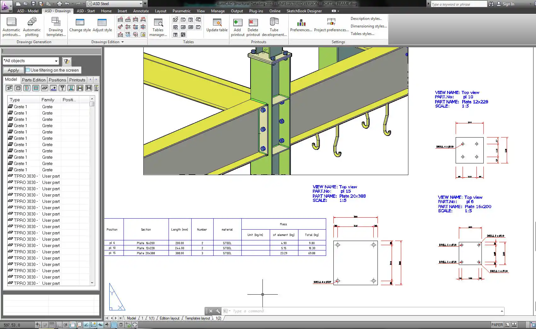Image resolution: width=536 pixels, height=329 pixels.
Task: Switch to the ASD - Model ribbon tab
Action: coord(28,11)
